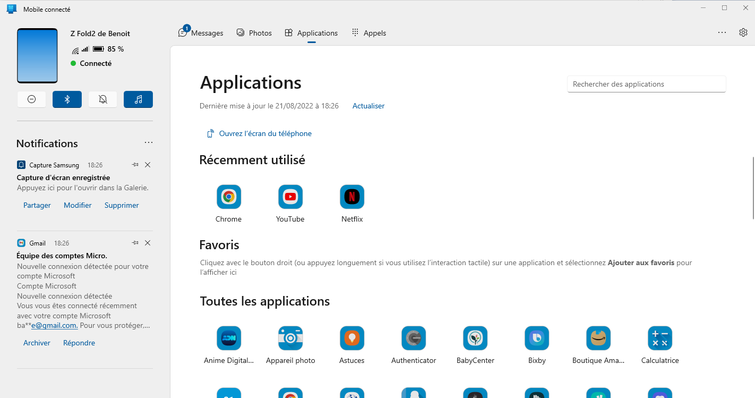Open the Bixby app icon
755x398 pixels.
537,338
